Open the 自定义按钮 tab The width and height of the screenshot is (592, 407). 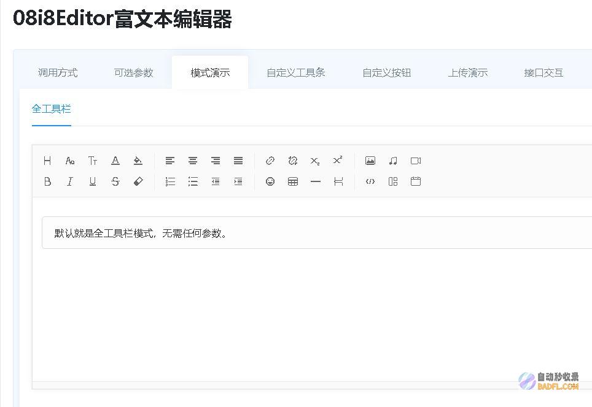387,72
